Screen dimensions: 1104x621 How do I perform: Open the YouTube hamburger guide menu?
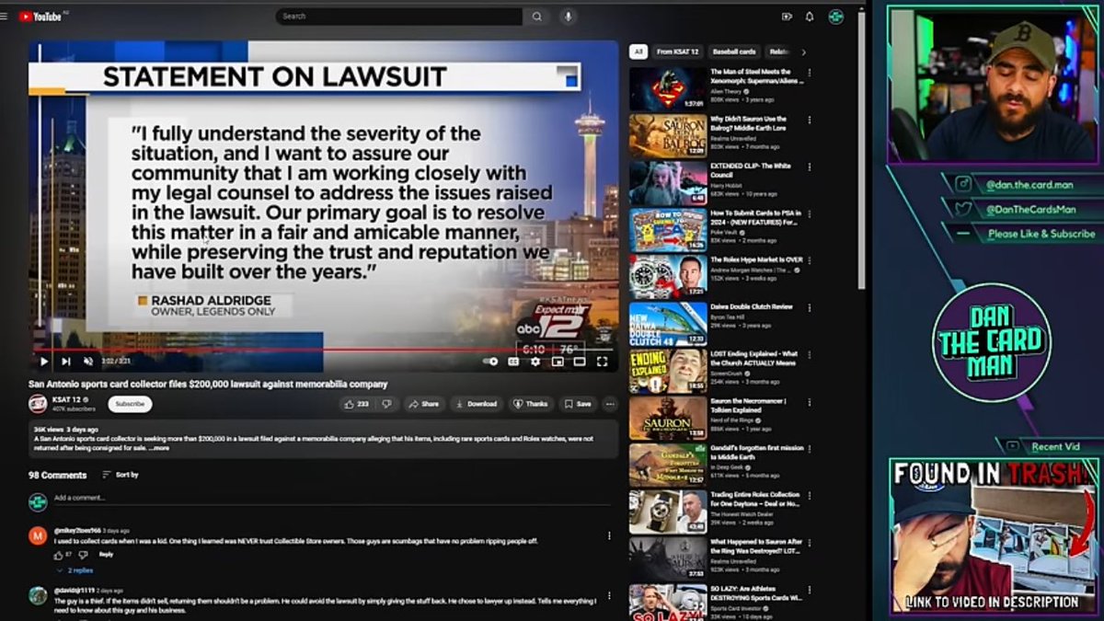[5, 17]
